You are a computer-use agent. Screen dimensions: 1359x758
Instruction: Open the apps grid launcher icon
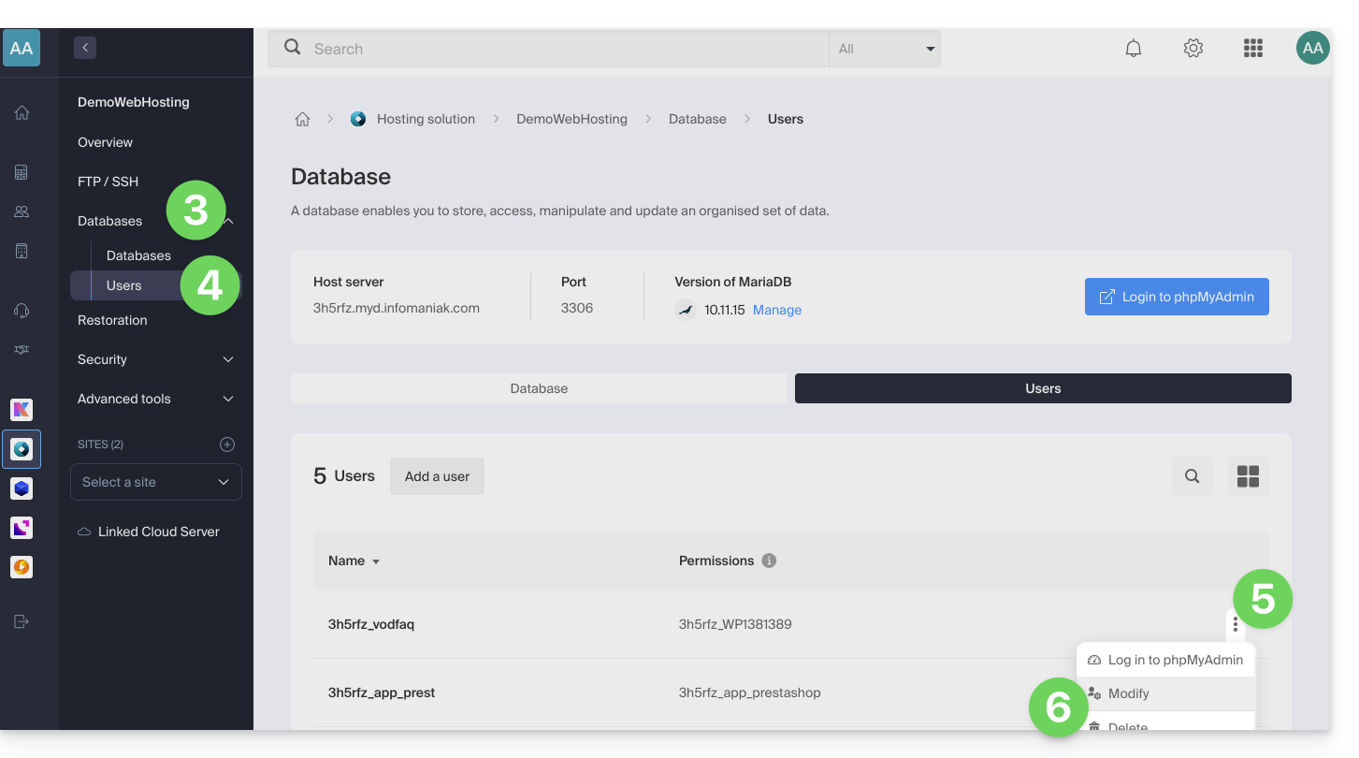[1252, 49]
